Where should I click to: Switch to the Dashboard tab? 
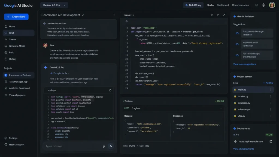223,5
